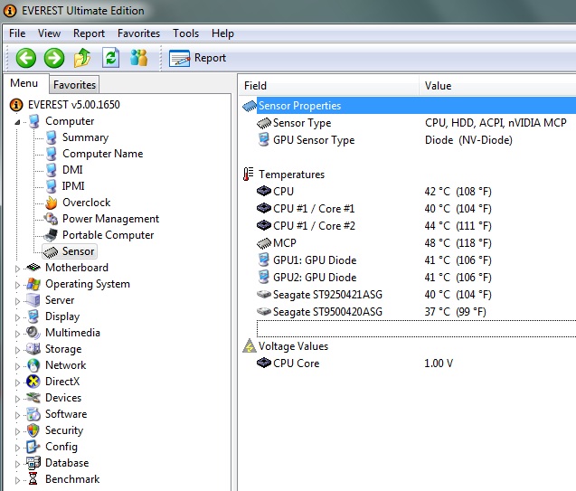This screenshot has width=576, height=491.
Task: Click the DirectX yellow X icon
Action: pyautogui.click(x=33, y=382)
